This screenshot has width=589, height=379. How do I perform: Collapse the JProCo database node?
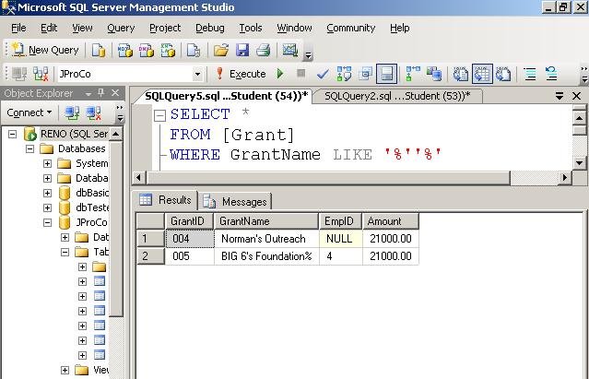tap(47, 222)
